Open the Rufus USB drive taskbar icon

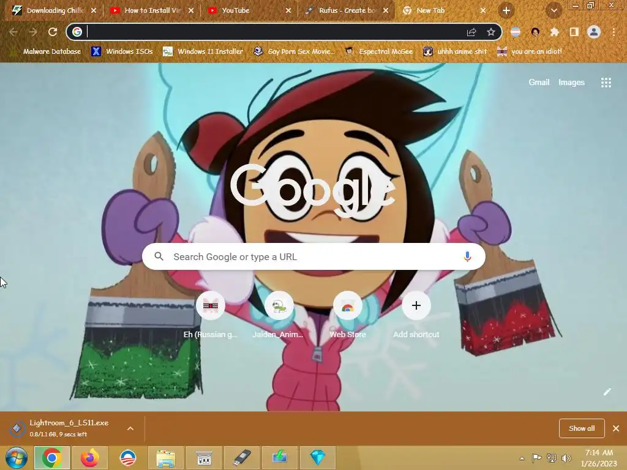(241, 458)
